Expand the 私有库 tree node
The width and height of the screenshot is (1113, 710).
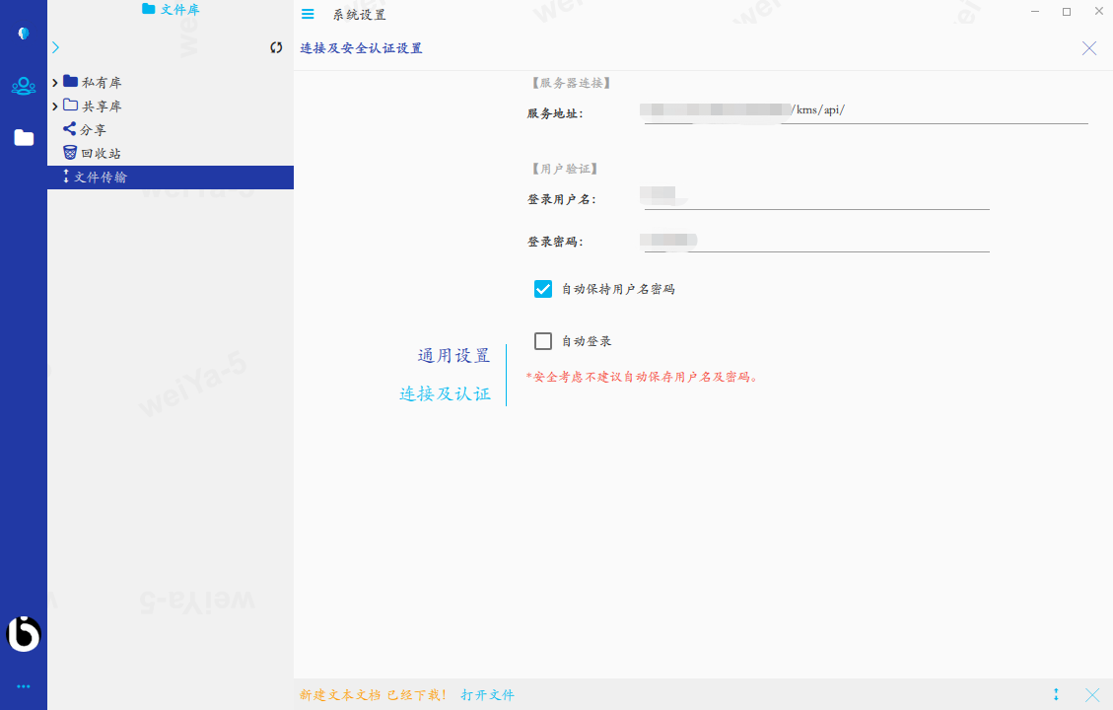(54, 83)
